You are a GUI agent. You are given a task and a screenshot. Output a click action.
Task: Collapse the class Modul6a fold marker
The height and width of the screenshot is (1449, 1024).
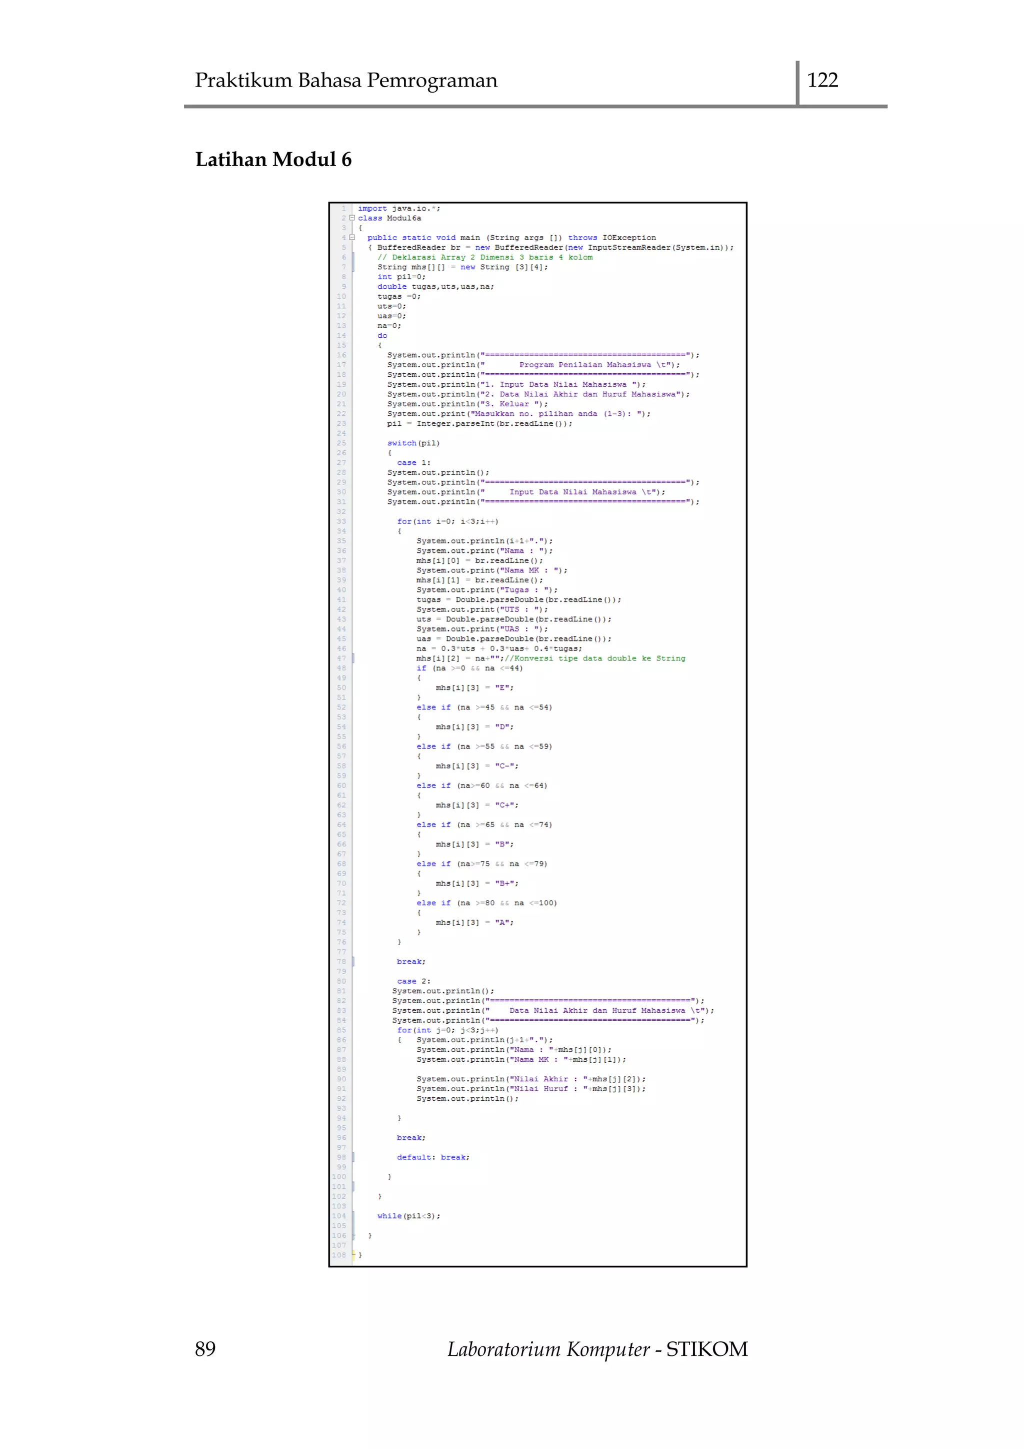pos(352,218)
